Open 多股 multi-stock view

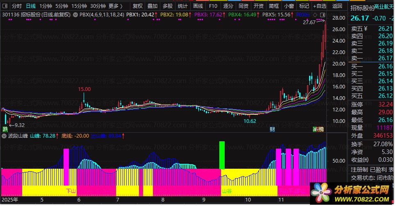[167, 6]
